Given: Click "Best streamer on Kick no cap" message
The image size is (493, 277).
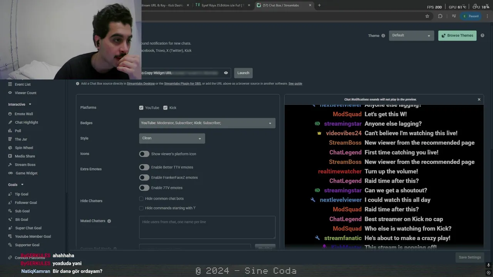Looking at the screenshot, I should coord(404,219).
